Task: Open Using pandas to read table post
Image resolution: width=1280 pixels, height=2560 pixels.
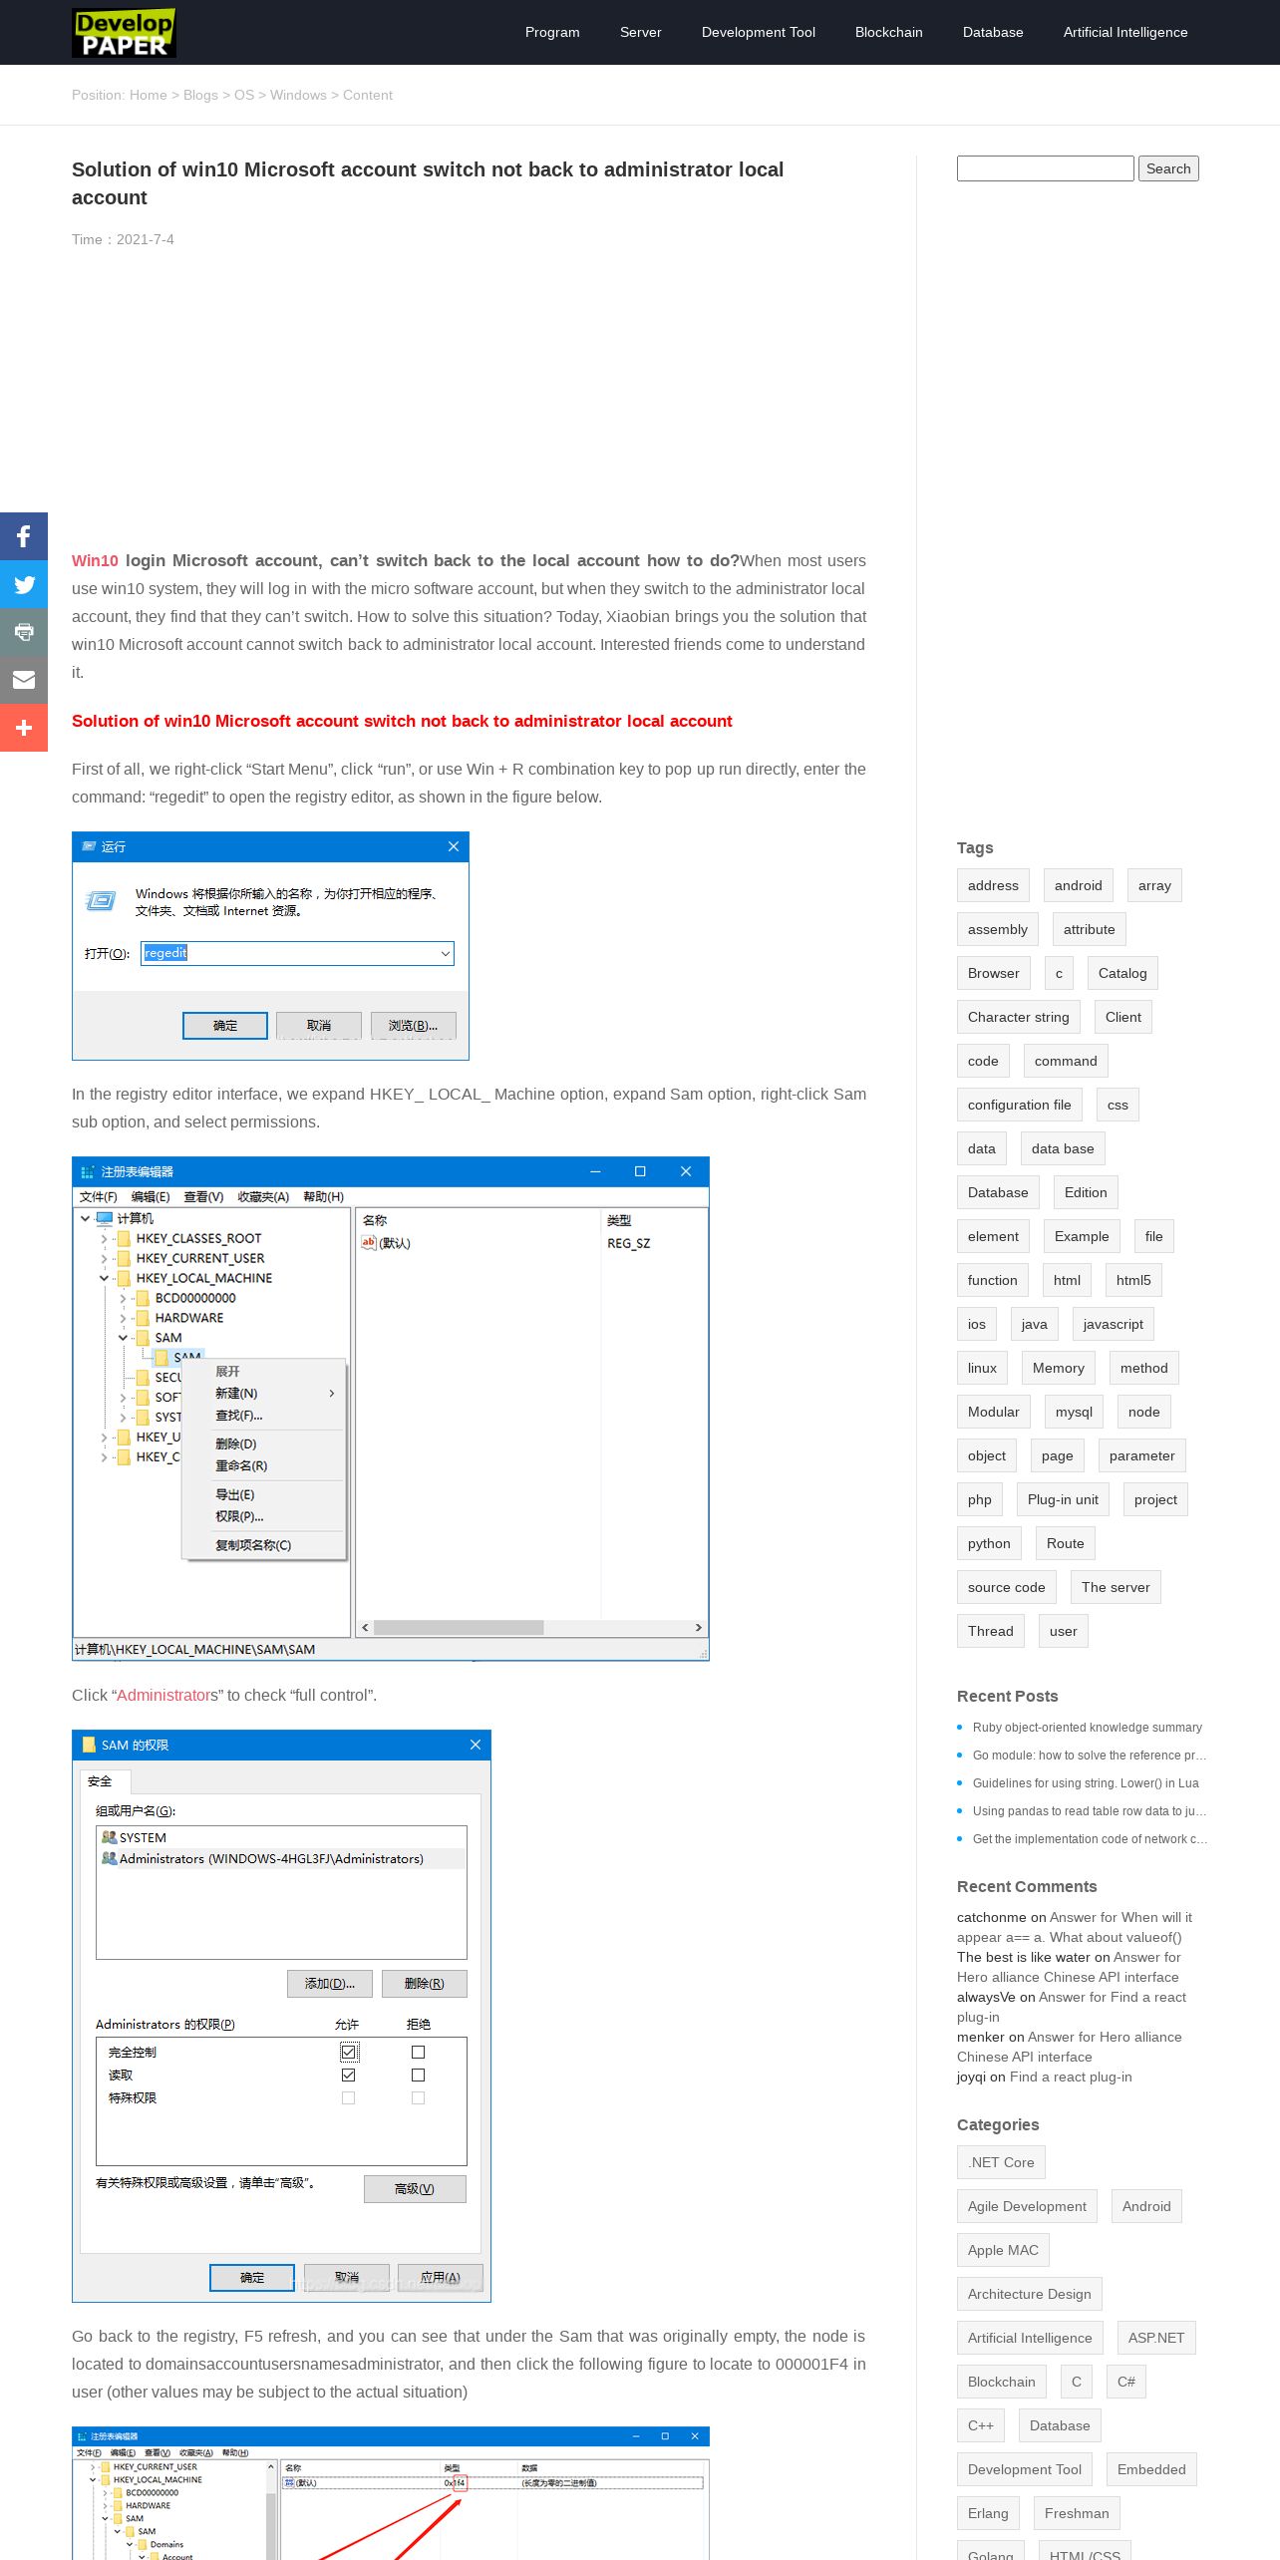Action: pyautogui.click(x=1090, y=1811)
